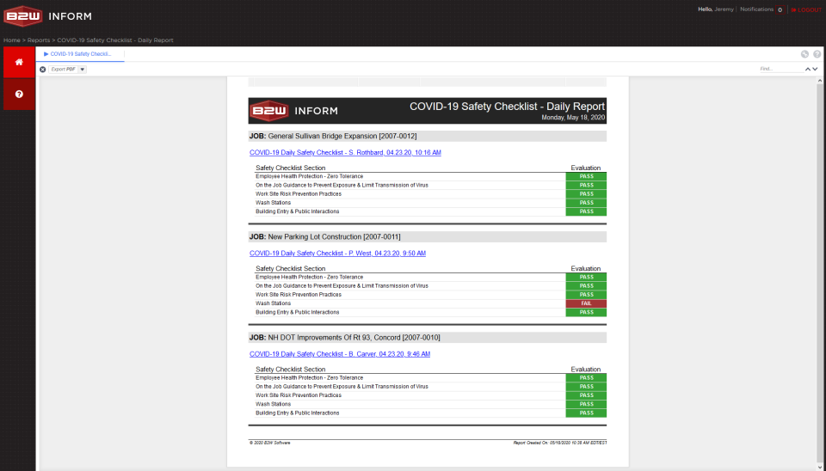Screen dimensions: 826x471
Task: Click the notifications count badge 0
Action: [780, 10]
